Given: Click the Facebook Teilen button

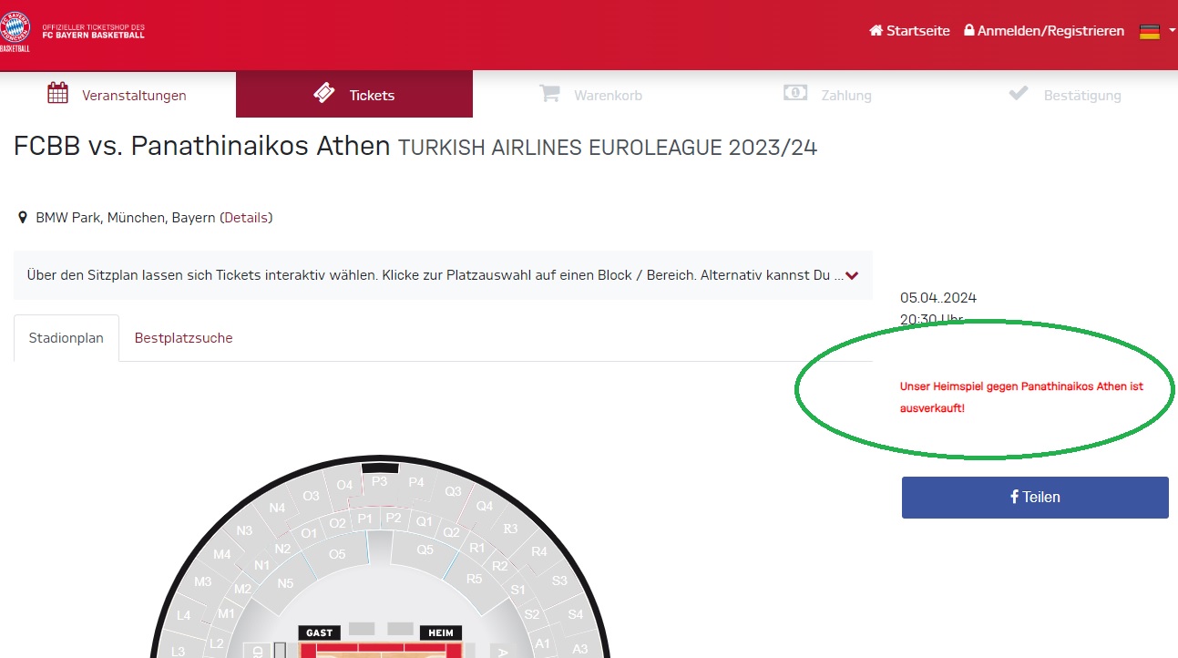Looking at the screenshot, I should click(1035, 498).
